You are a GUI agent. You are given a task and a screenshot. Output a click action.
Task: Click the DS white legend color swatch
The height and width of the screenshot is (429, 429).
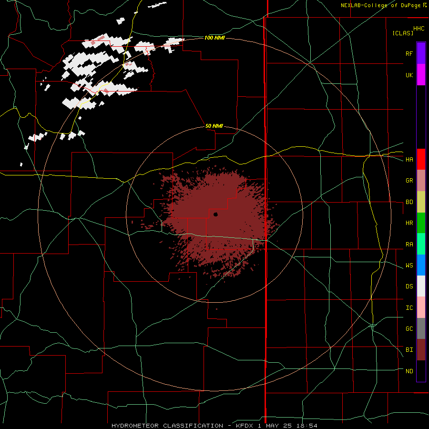point(421,286)
